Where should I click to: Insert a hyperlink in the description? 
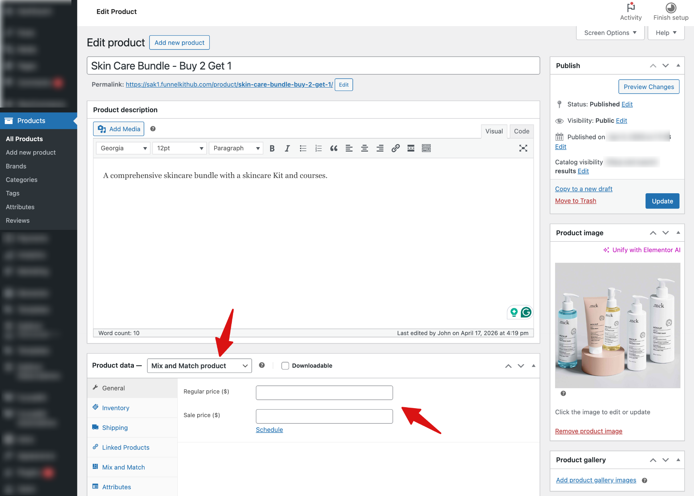395,148
